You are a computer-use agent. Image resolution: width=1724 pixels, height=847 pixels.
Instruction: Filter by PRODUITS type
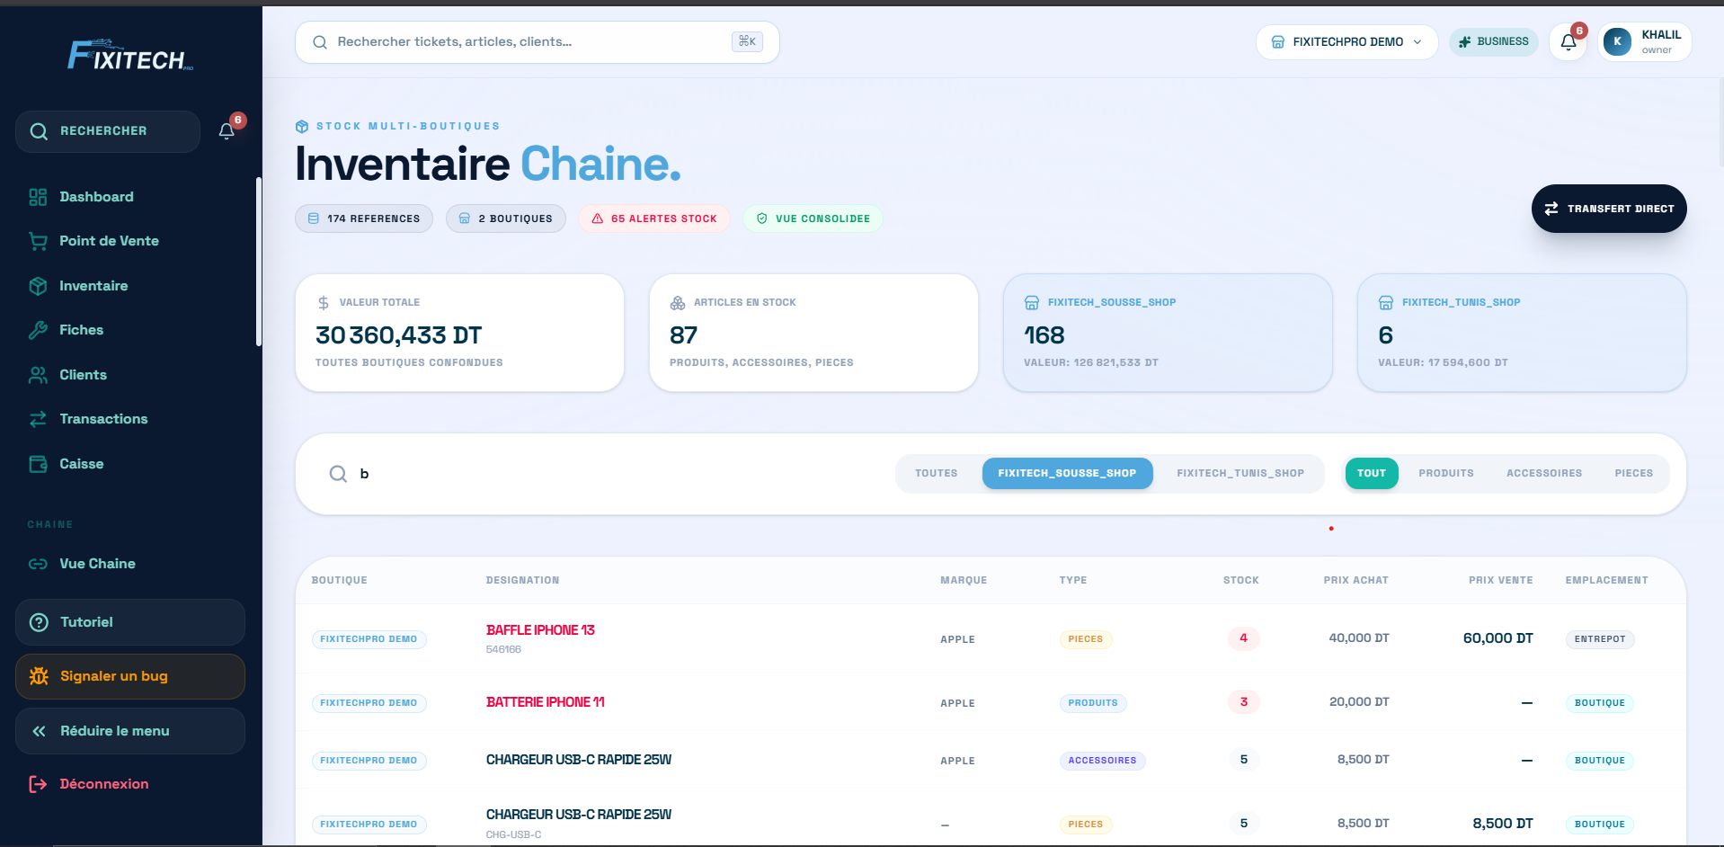pyautogui.click(x=1446, y=474)
